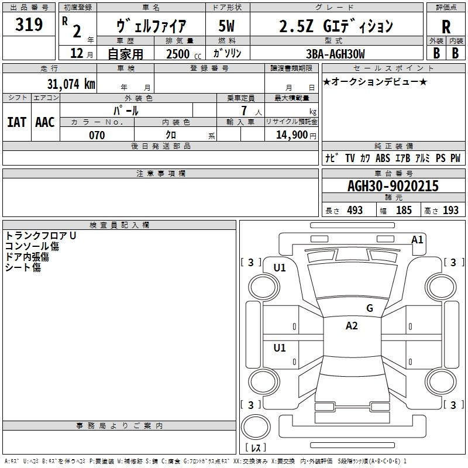Click the オークションデビュー sales point text
The height and width of the screenshot is (468, 468).
click(375, 81)
